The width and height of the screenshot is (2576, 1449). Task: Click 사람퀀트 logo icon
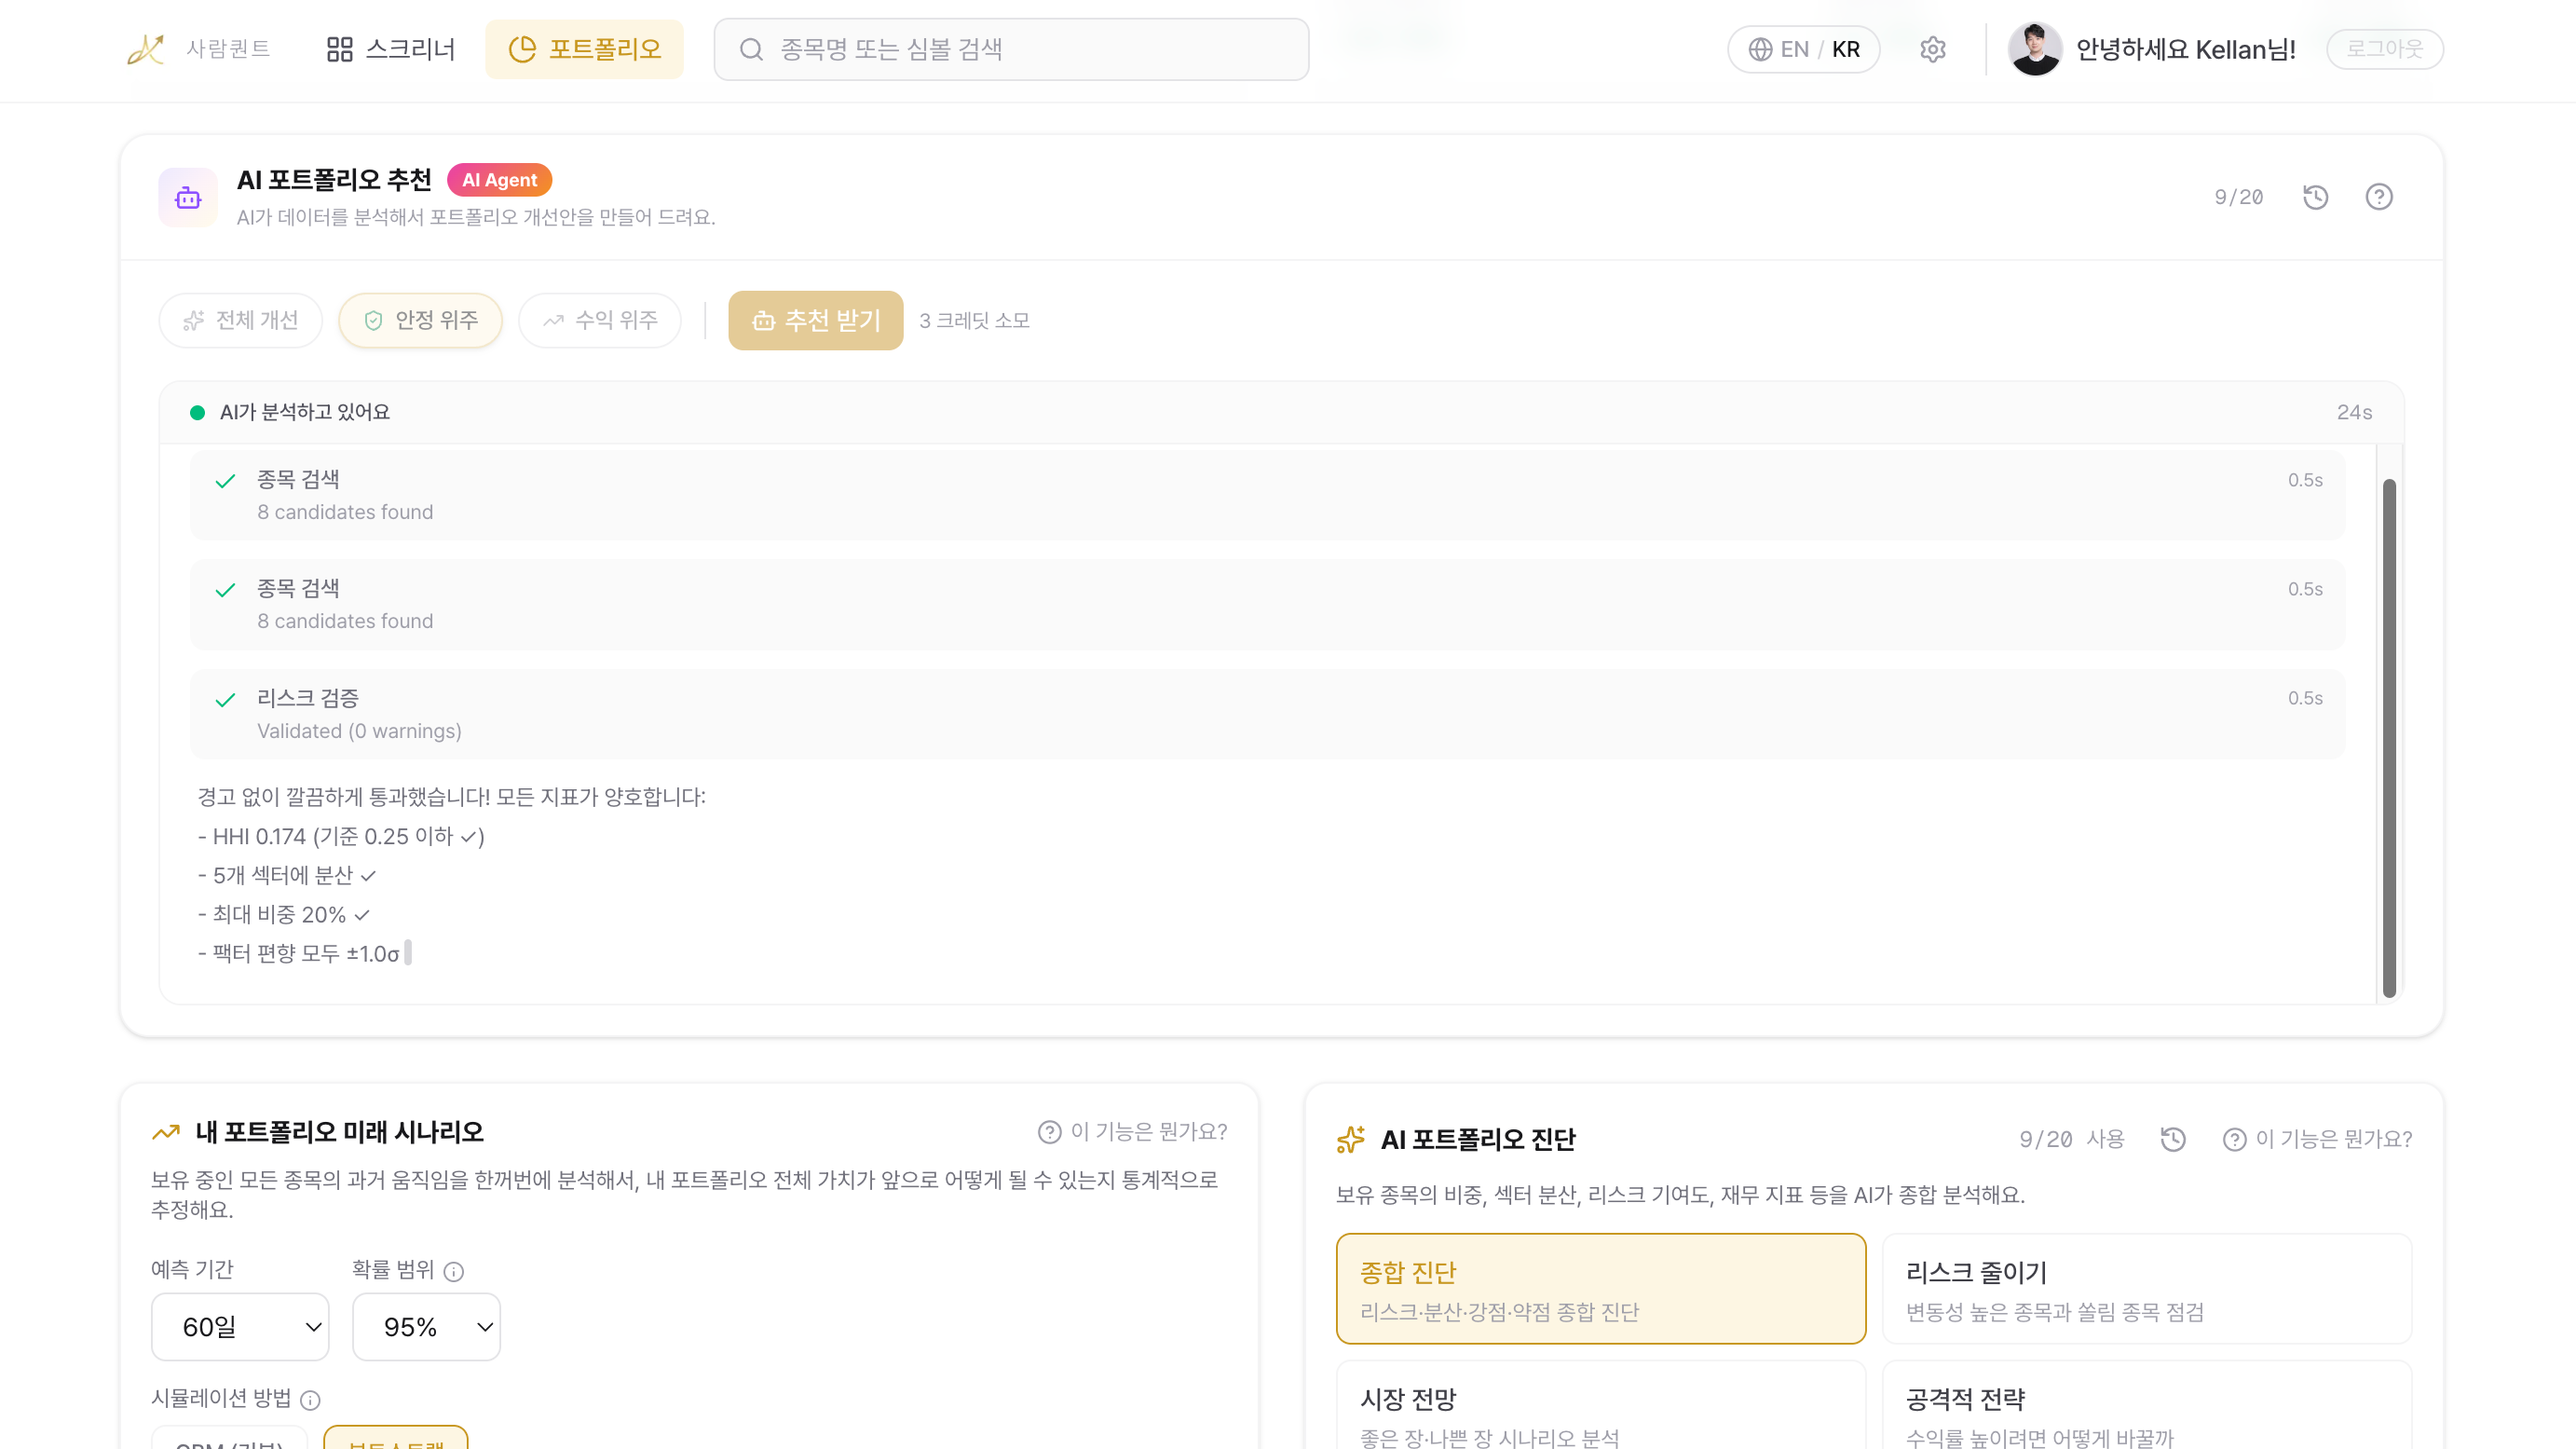point(146,49)
